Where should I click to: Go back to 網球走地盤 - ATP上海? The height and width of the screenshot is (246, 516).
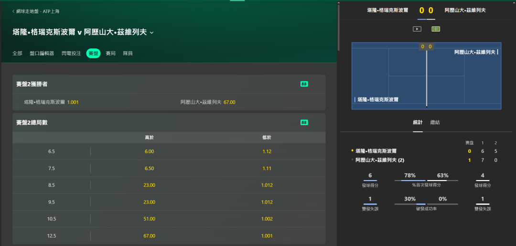pos(36,11)
